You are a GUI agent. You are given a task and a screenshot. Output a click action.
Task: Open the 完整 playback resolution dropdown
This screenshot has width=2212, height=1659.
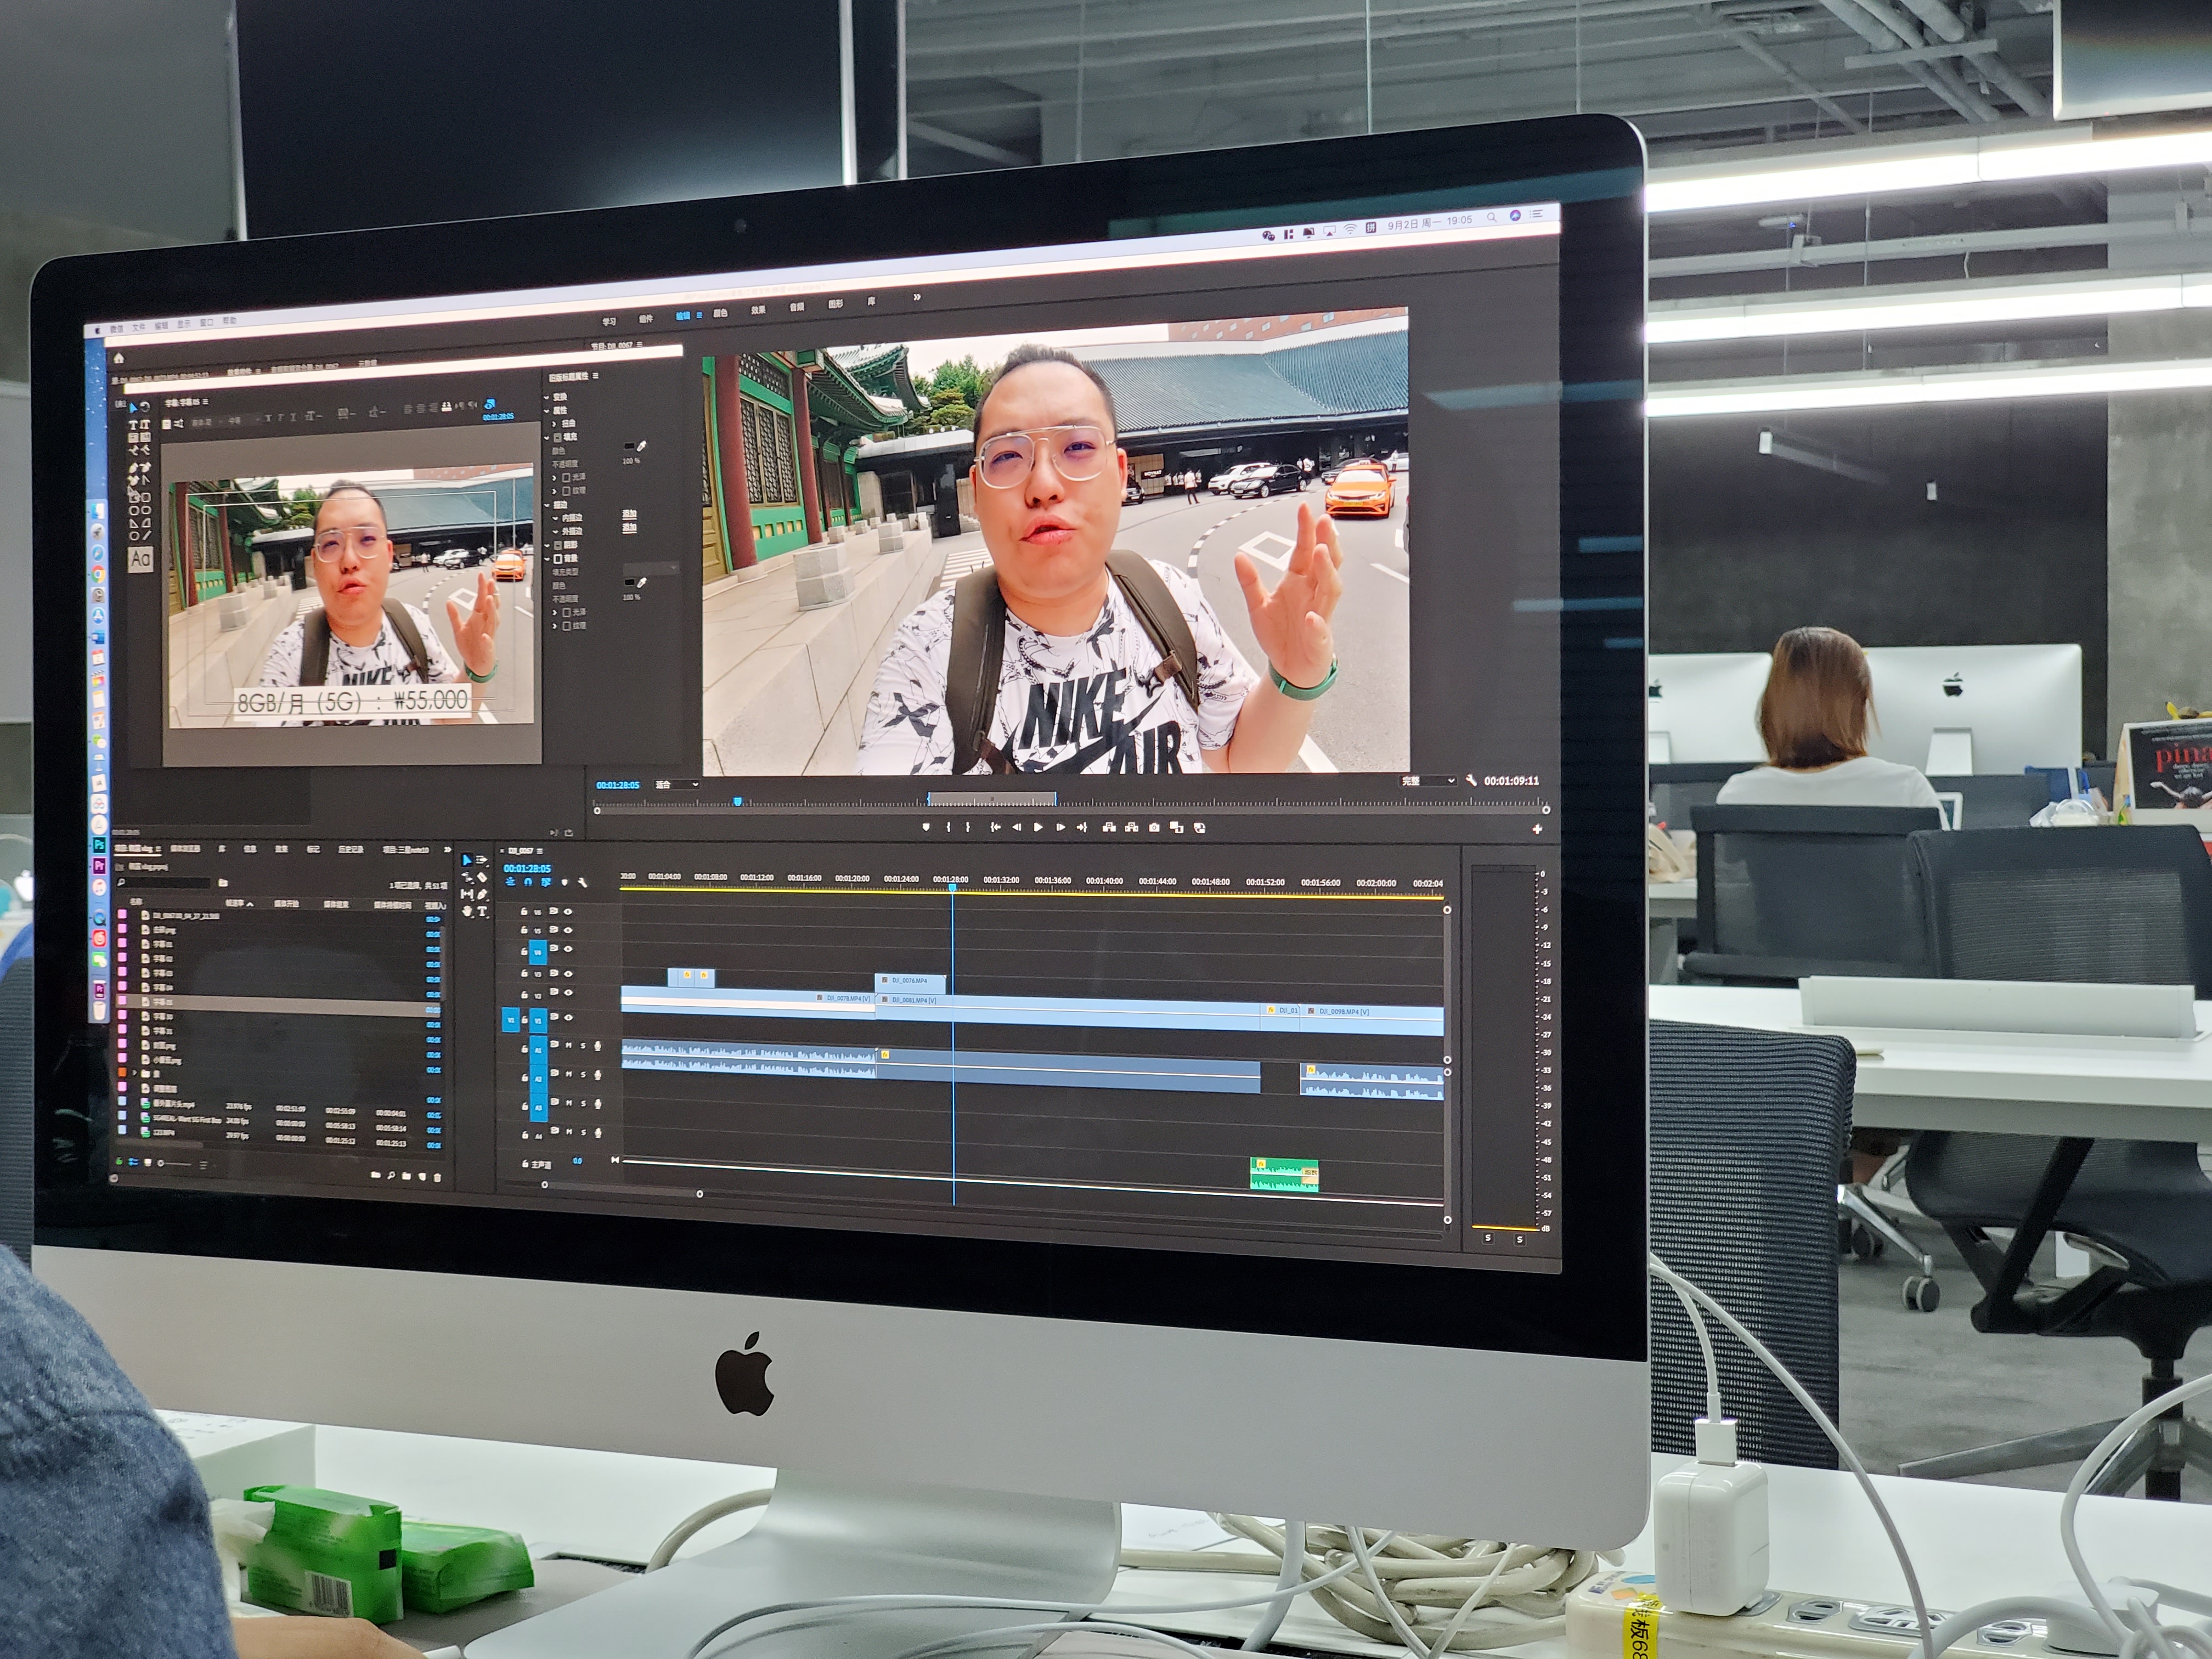(1427, 781)
